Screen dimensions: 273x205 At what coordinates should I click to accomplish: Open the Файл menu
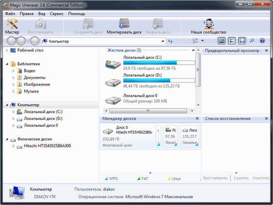pos(10,14)
